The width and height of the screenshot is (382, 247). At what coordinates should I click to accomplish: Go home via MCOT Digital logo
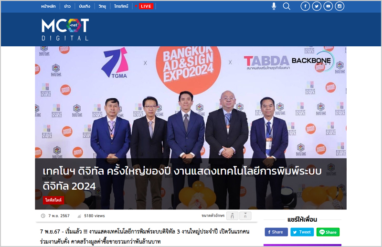click(65, 30)
